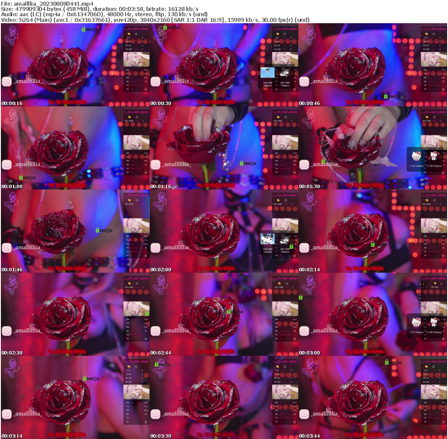Screen dimensions: 448x439
Task: Open the thumbnail at timestamp 00:01:16
Action: click(224, 148)
